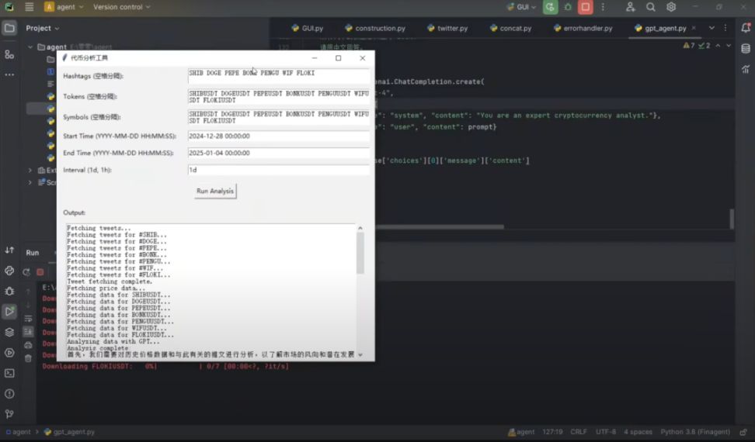Click the Run Analysis button

tap(215, 191)
